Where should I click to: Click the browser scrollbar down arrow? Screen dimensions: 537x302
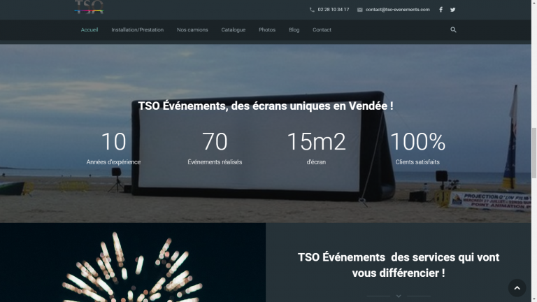pos(534,299)
